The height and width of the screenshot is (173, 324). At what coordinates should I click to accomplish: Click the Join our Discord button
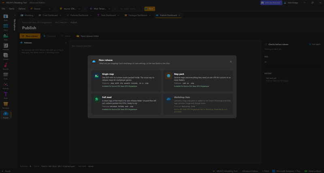pyautogui.click(x=271, y=3)
